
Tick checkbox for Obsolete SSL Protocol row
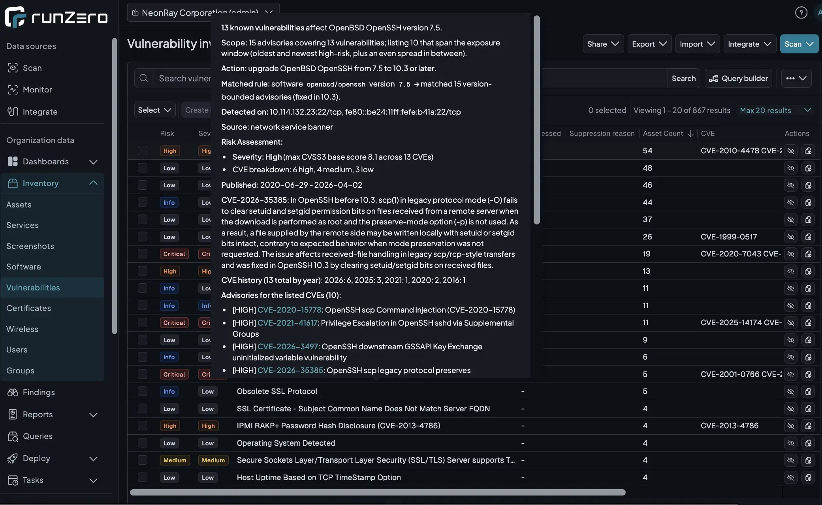point(143,392)
